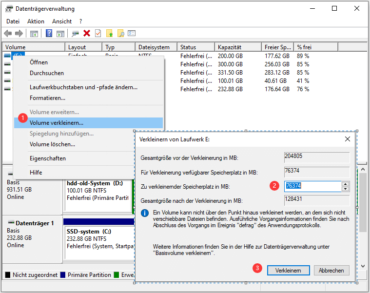Toggle the action pane toolbar icon
The image size is (370, 293).
pos(60,34)
